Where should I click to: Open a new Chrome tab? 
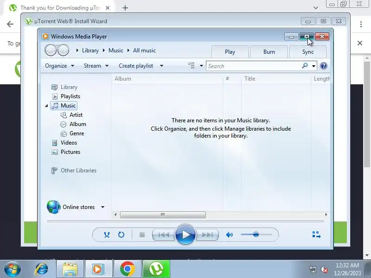coord(125,8)
